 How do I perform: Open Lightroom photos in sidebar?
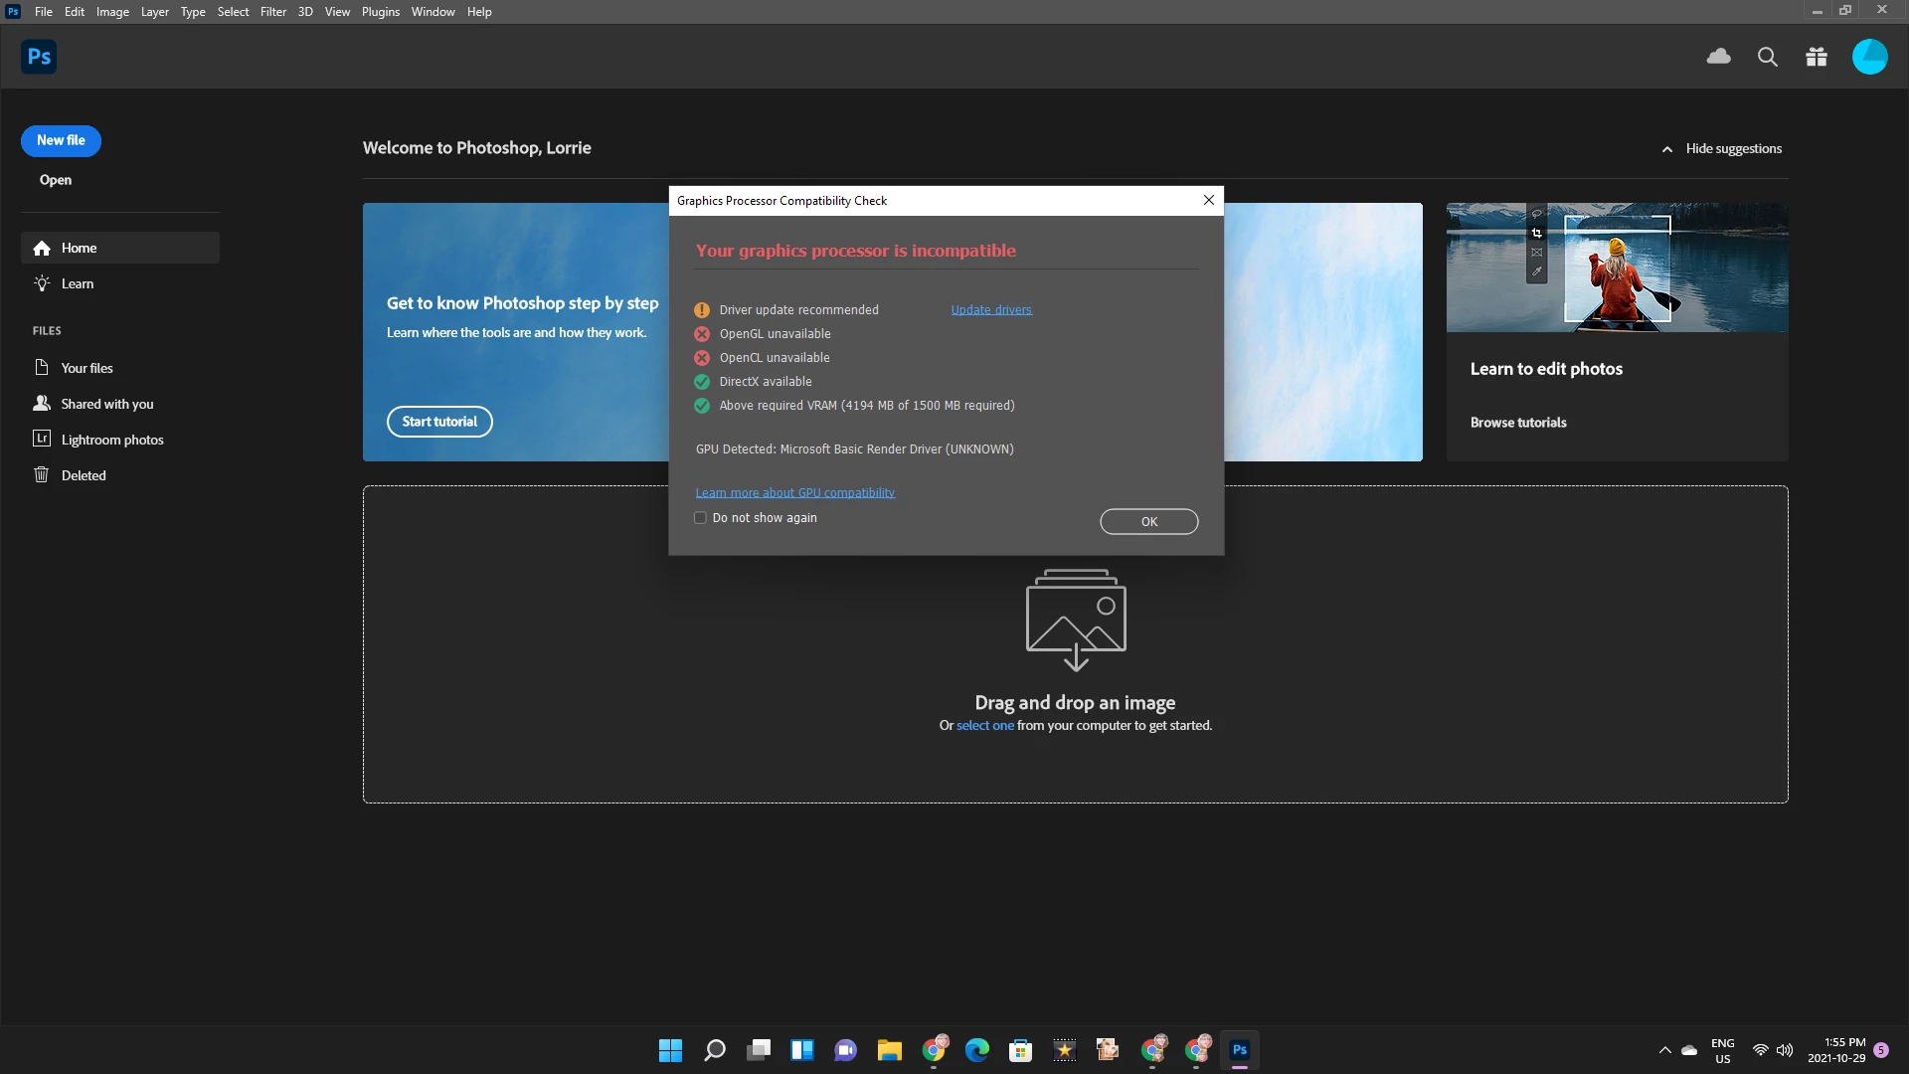(x=111, y=440)
